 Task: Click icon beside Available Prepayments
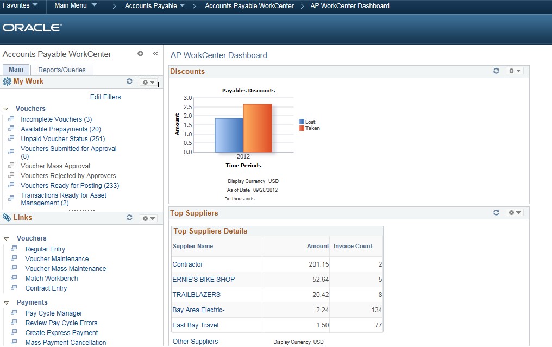tap(11, 129)
